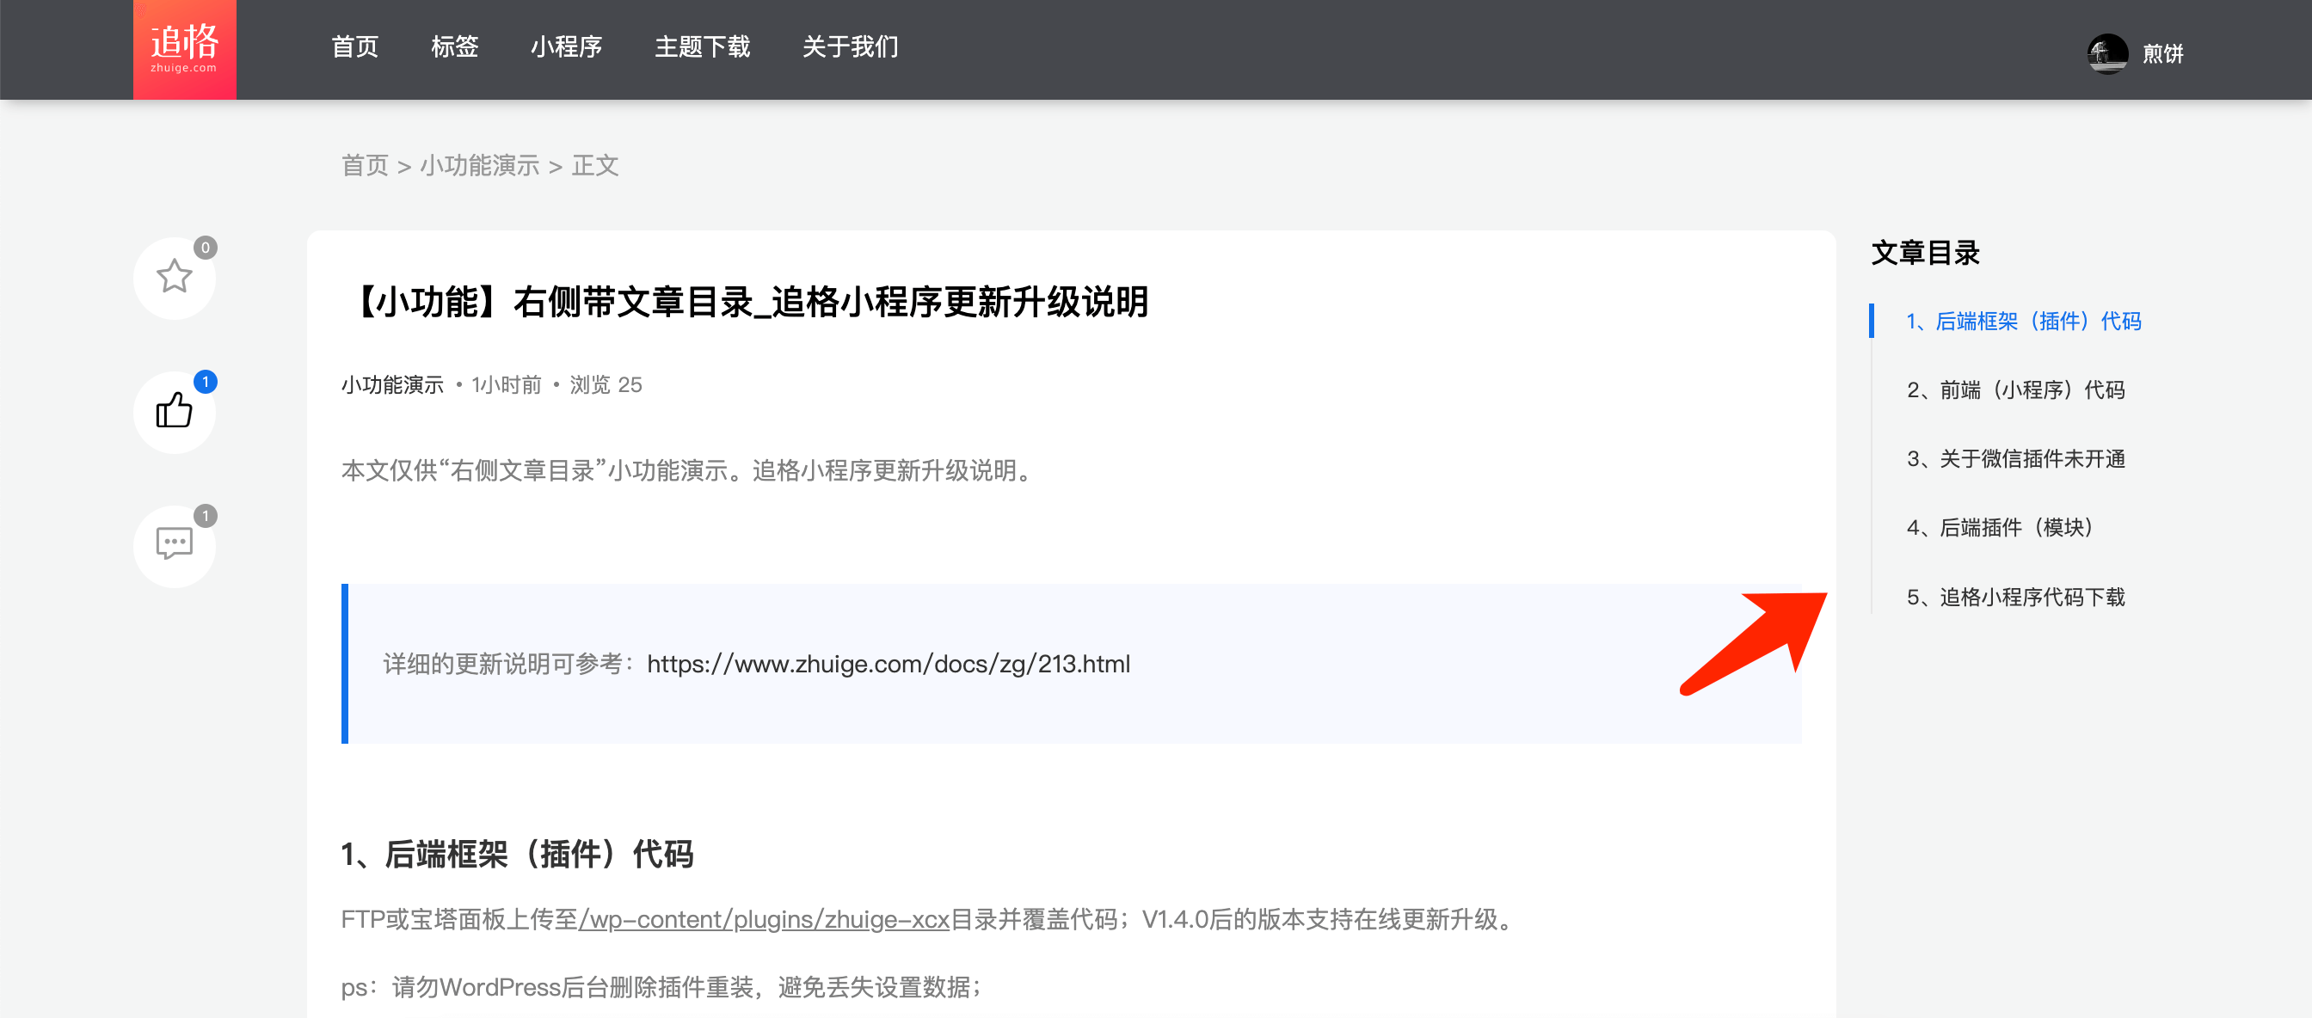The image size is (2312, 1018).
Task: Click the 小功能演示 breadcrumb link
Action: point(479,165)
